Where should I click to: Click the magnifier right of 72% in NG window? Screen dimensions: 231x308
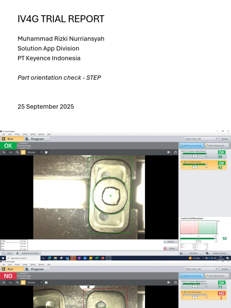tap(17, 282)
